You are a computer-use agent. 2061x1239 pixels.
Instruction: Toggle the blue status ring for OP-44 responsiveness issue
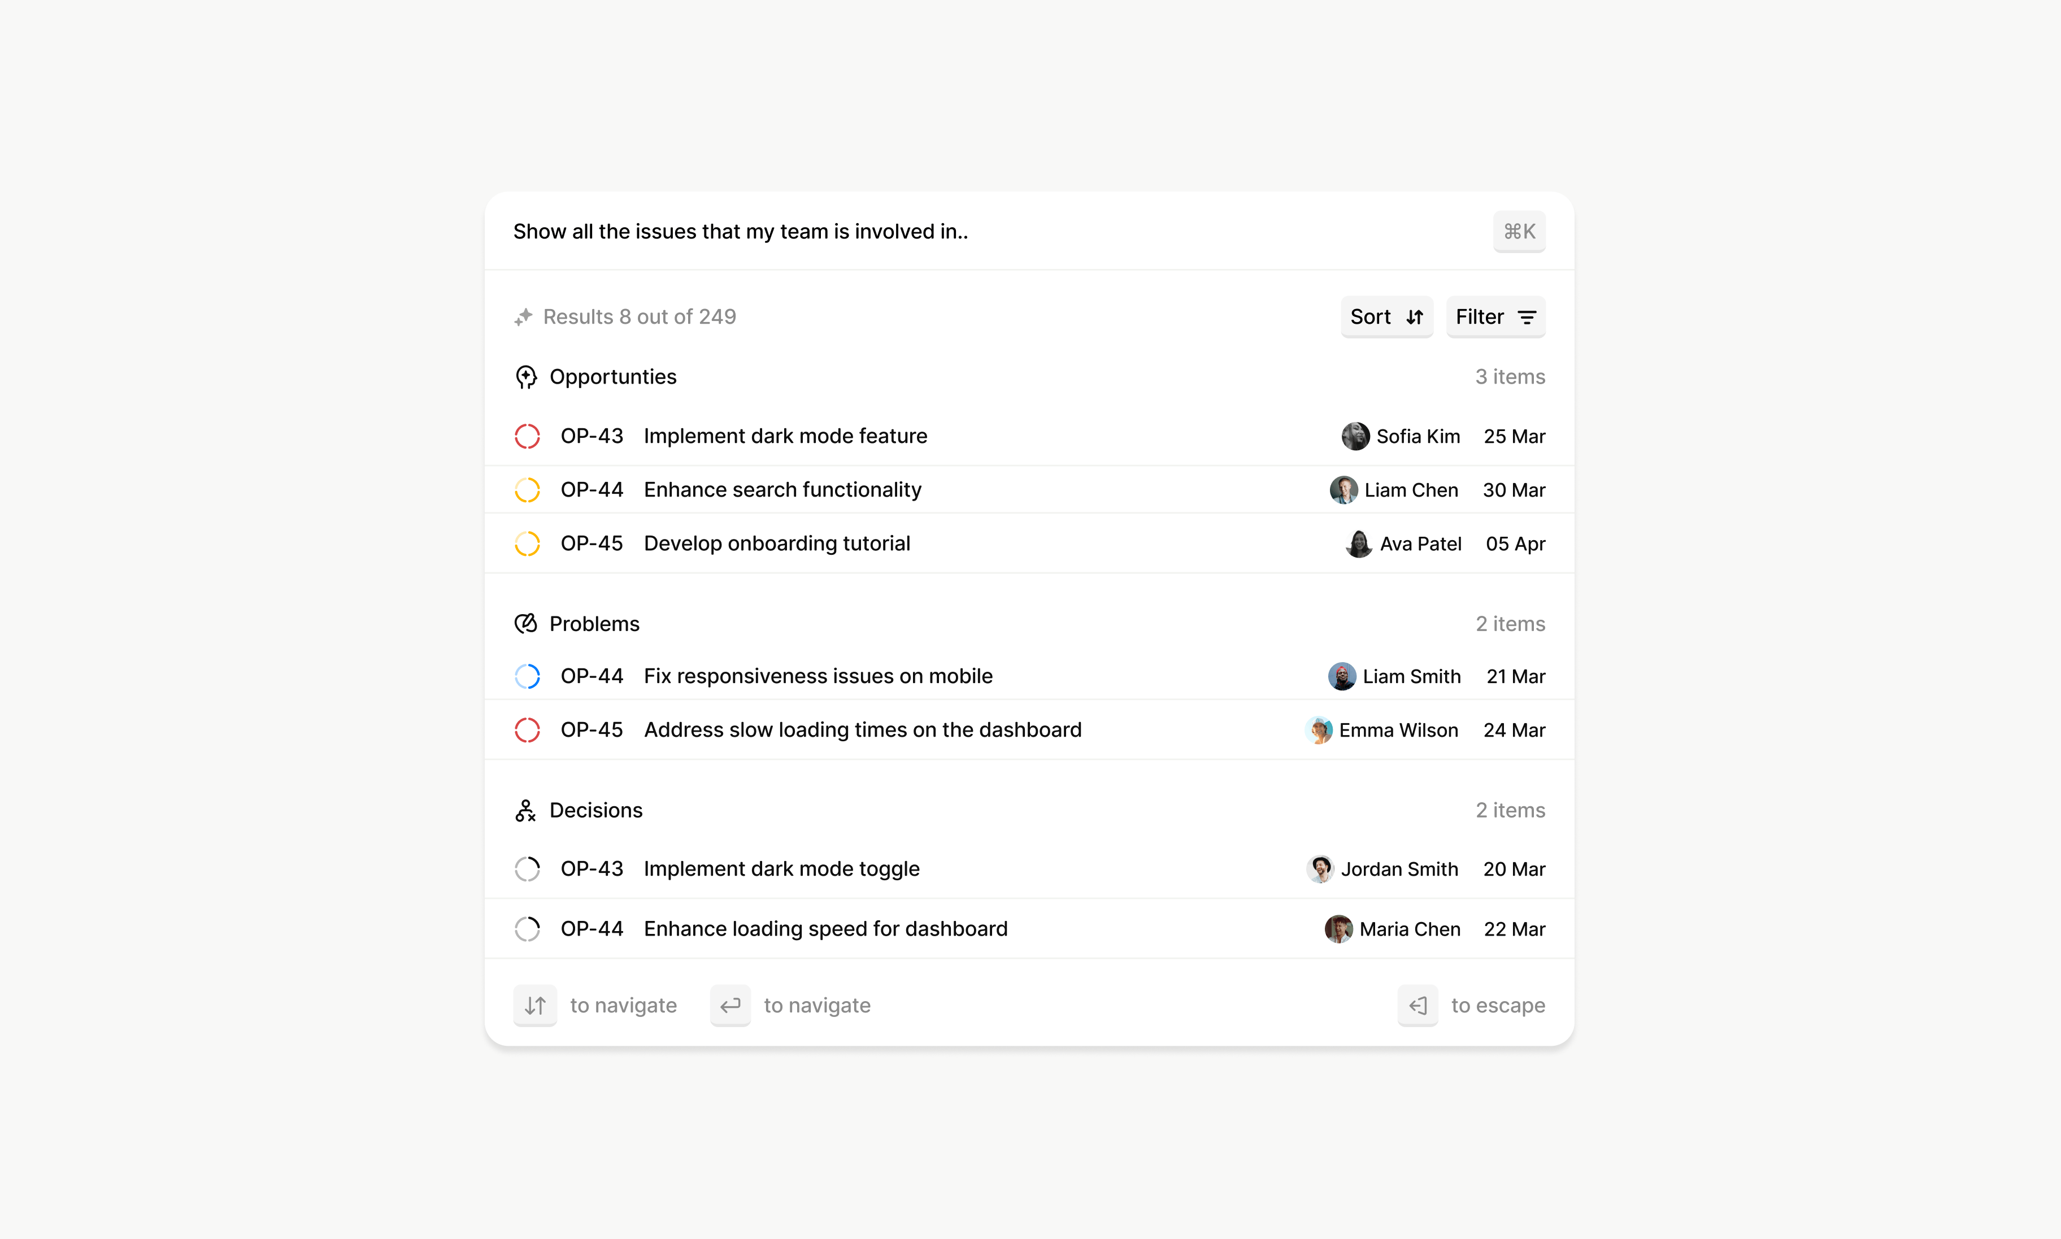click(528, 676)
